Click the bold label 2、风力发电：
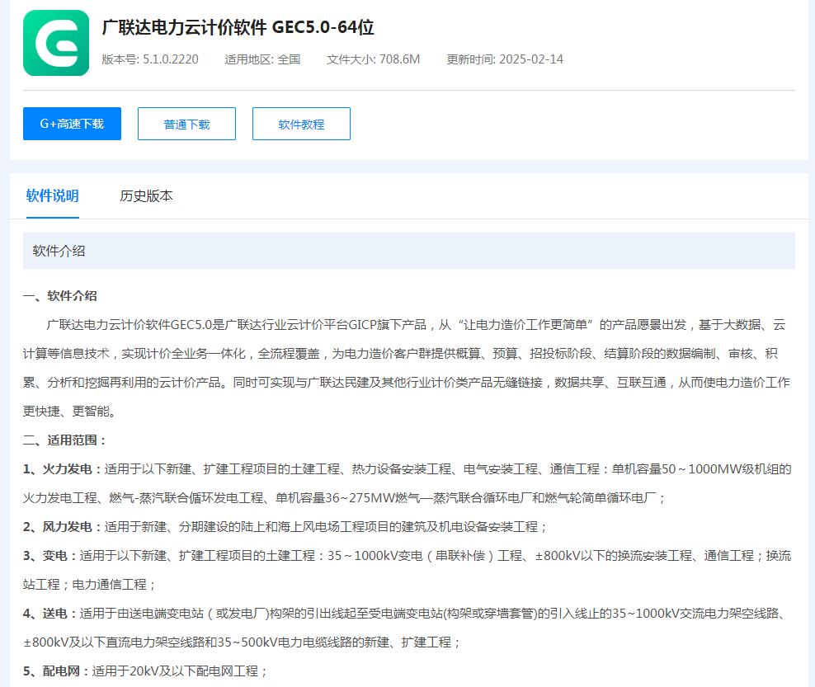 64,527
